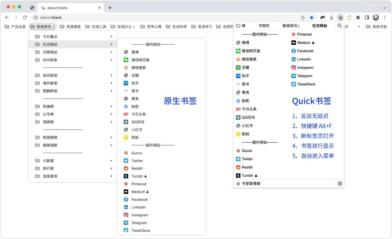The width and height of the screenshot is (392, 239).
Task: Expand 社交网站 folder submenu
Action: (x=73, y=44)
